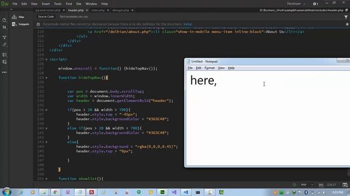The image size is (350, 196).
Task: Toggle INS insert mode in status bar
Action: click(x=321, y=185)
